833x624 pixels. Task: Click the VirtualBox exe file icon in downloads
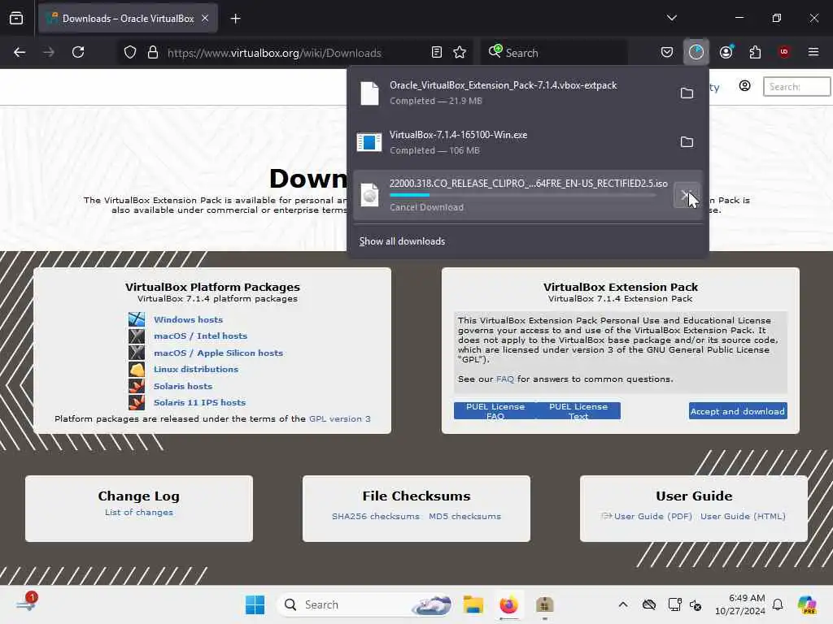click(x=369, y=142)
